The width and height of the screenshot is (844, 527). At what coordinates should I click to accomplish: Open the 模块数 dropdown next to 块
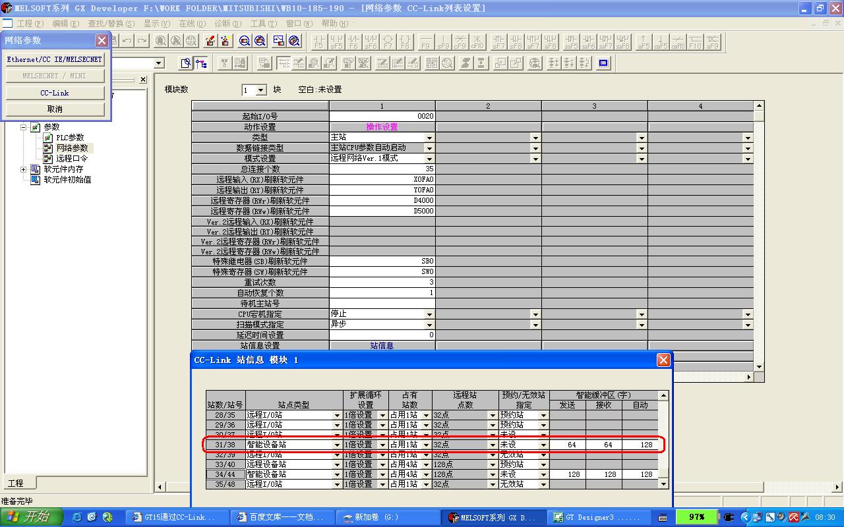(x=261, y=90)
